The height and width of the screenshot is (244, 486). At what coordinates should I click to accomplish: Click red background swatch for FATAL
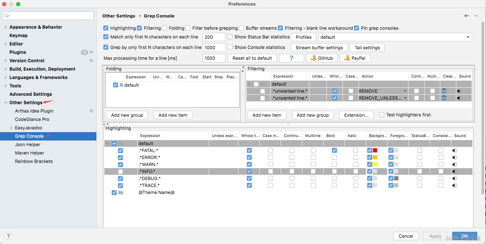tap(375, 150)
